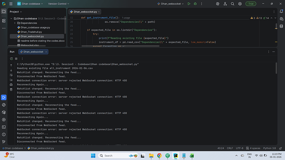This screenshot has height=160, width=285.
Task: Click Python 3.8 interpreter selector
Action: [x=269, y=148]
